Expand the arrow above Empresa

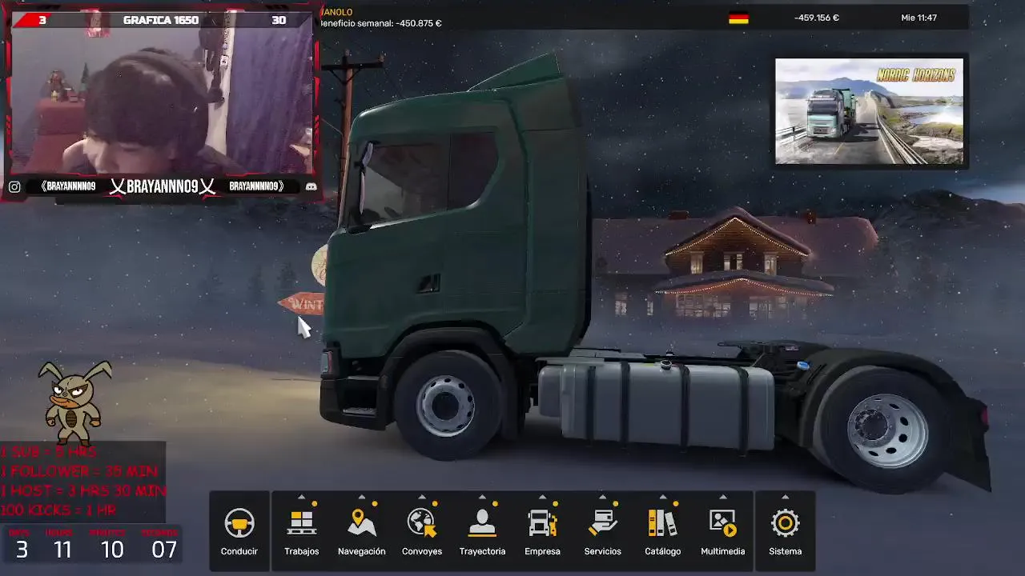tap(542, 497)
